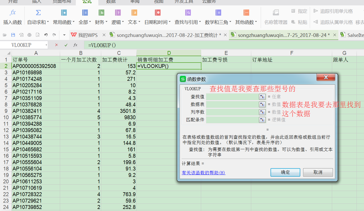Click 追踪引用单元格 trace precedents
This screenshot has width=364, height=211.
coord(333,11)
